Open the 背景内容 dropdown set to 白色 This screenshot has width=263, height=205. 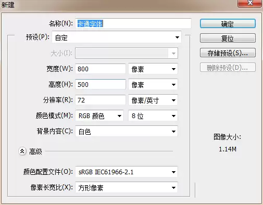[x=127, y=131]
